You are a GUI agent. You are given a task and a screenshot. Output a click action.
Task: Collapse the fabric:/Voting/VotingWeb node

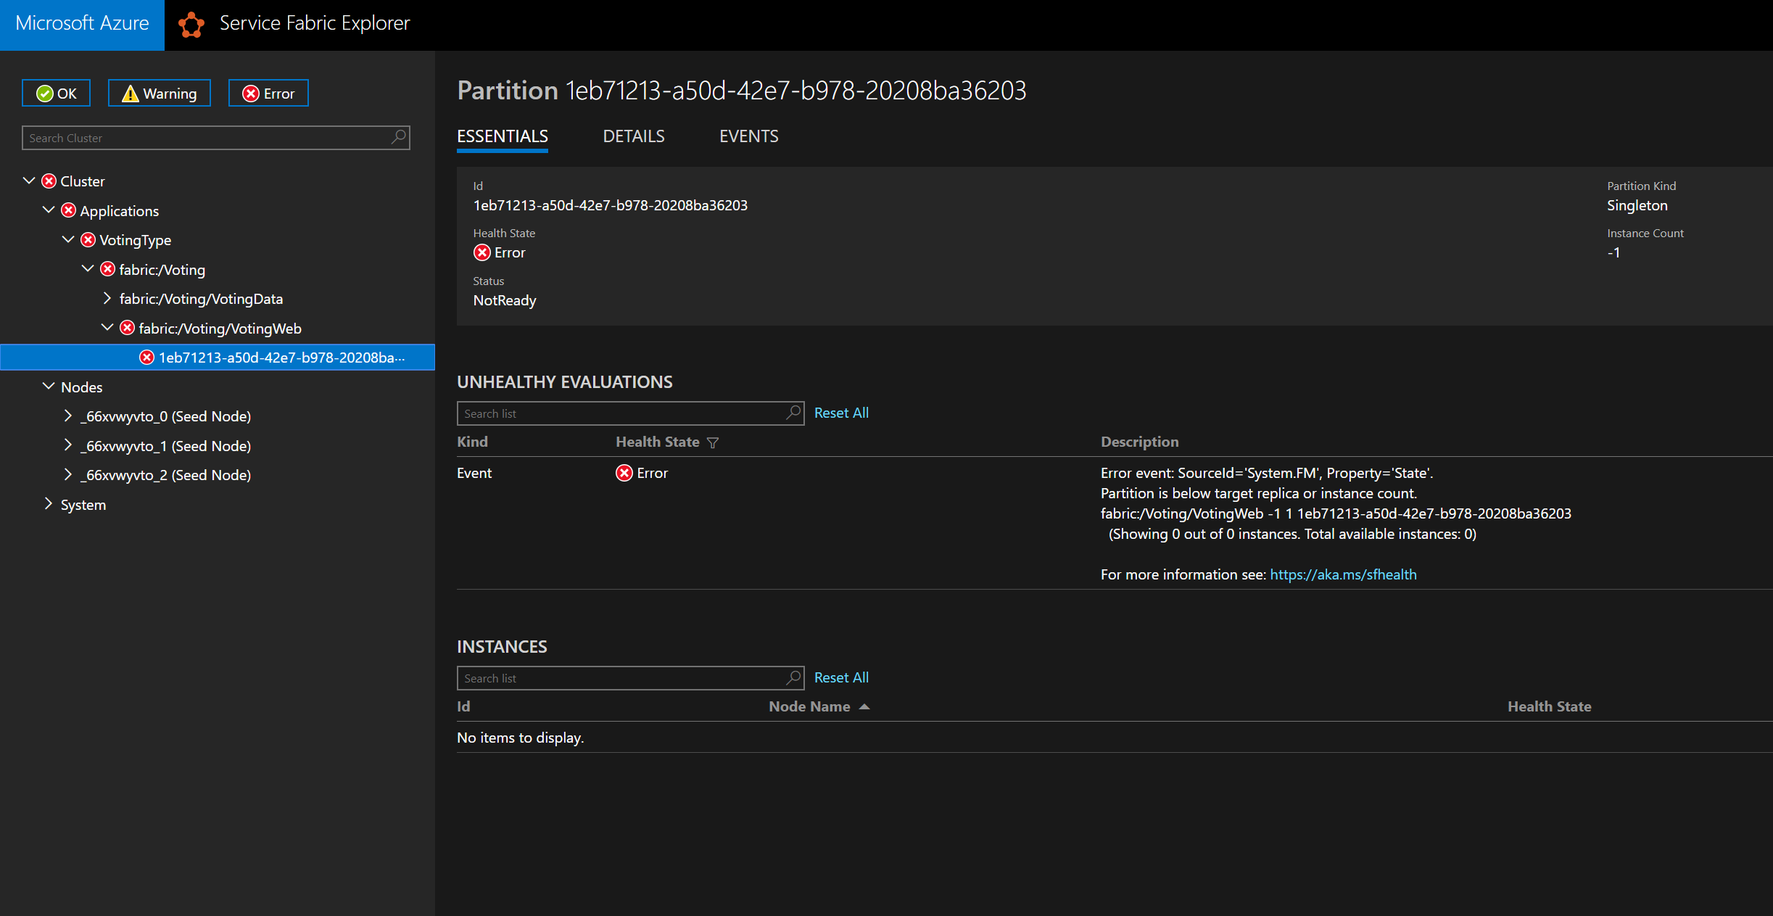pos(107,327)
